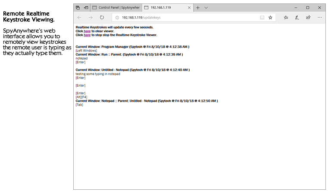328x191 pixels.
Task: Click the site information icon in address bar
Action: click(x=117, y=18)
